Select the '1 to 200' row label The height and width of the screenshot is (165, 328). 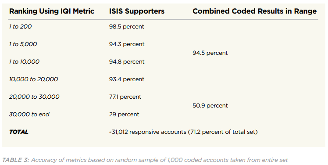[x=20, y=27]
